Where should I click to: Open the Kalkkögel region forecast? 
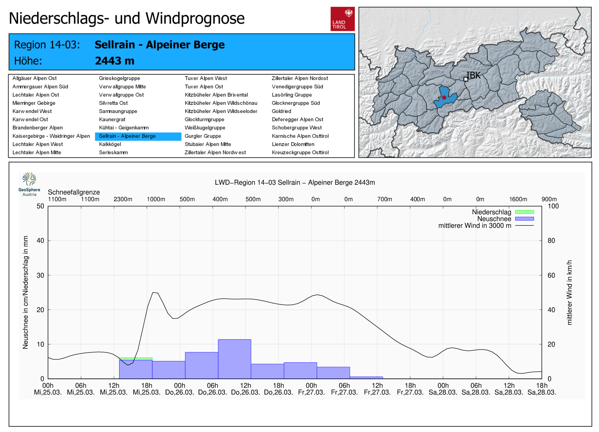(x=110, y=144)
